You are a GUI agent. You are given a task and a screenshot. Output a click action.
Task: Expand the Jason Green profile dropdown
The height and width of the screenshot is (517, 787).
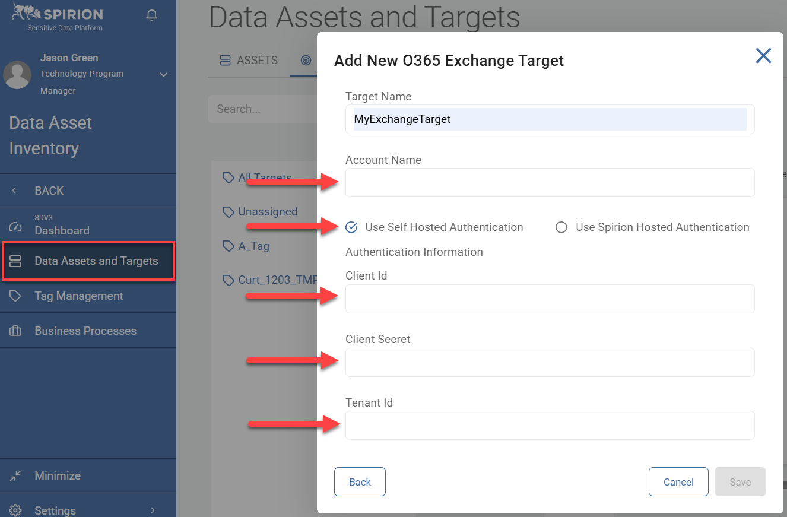coord(164,75)
